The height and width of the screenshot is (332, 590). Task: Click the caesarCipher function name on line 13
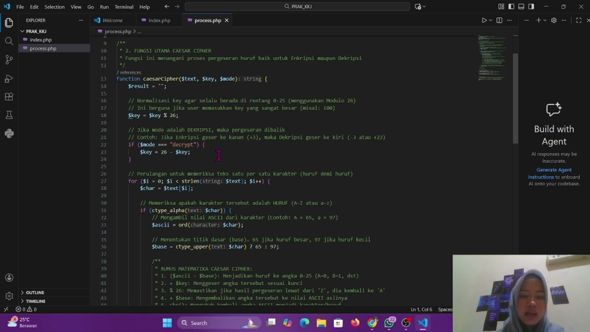tap(160, 79)
